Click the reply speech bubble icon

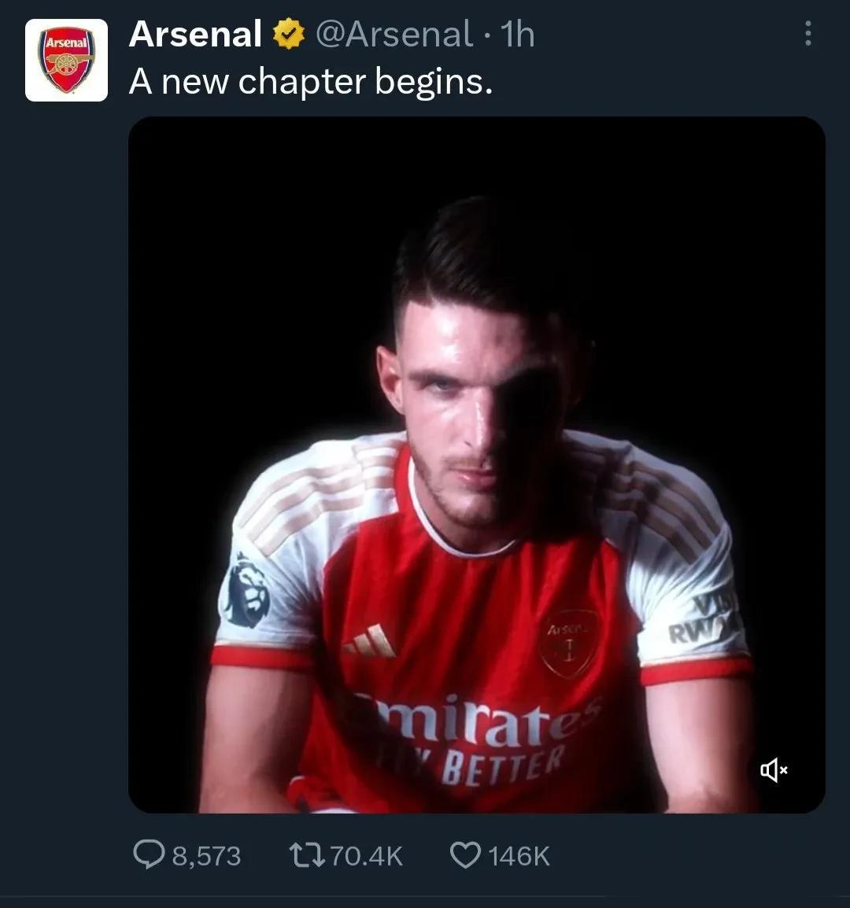pyautogui.click(x=150, y=855)
